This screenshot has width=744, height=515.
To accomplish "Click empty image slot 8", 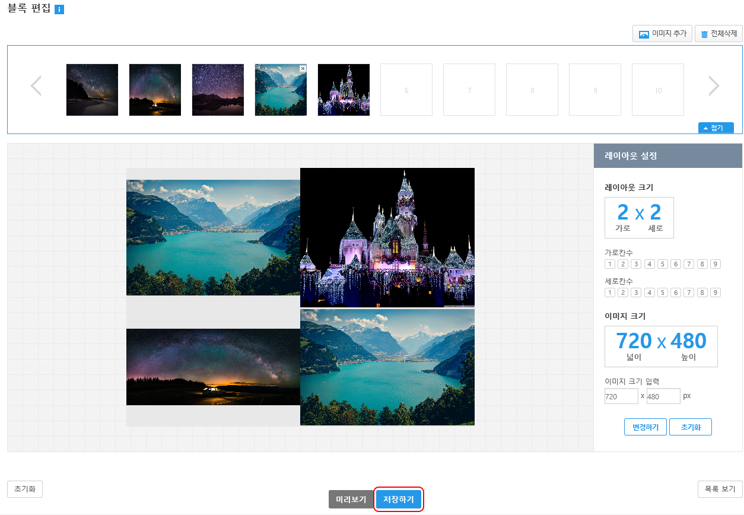I will tap(532, 90).
